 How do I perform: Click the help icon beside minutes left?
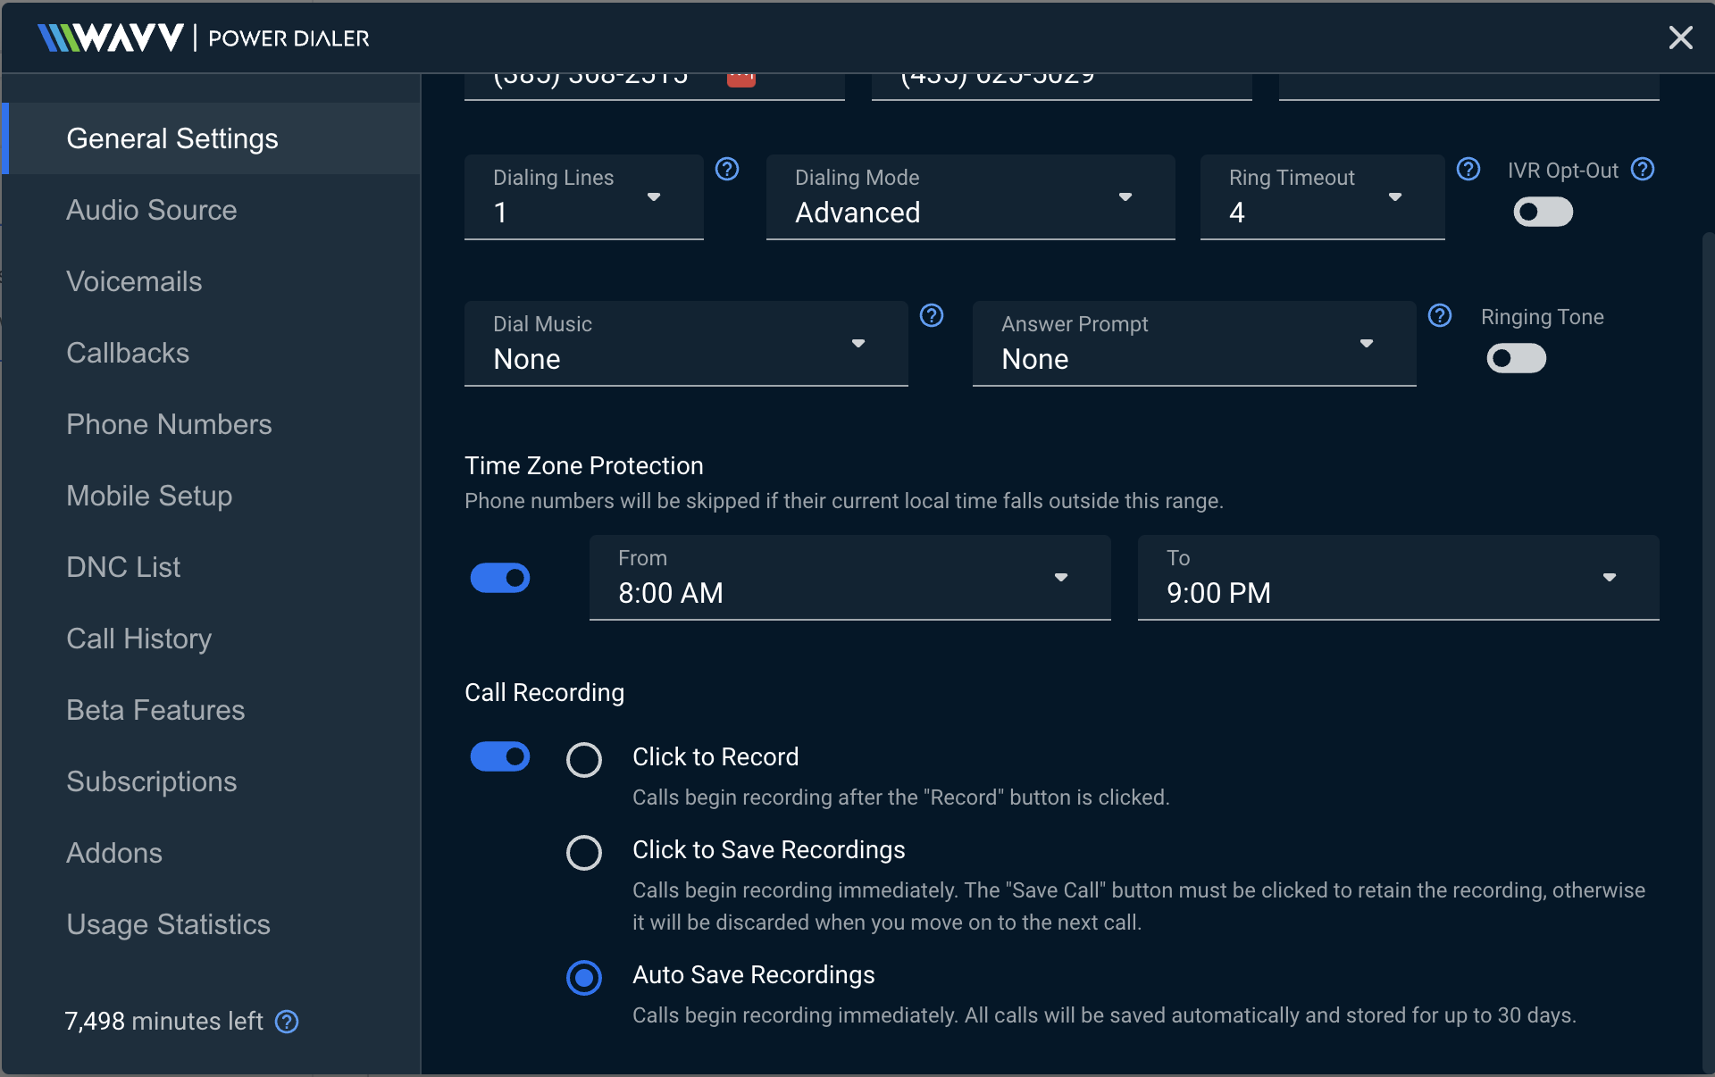[x=287, y=1022]
